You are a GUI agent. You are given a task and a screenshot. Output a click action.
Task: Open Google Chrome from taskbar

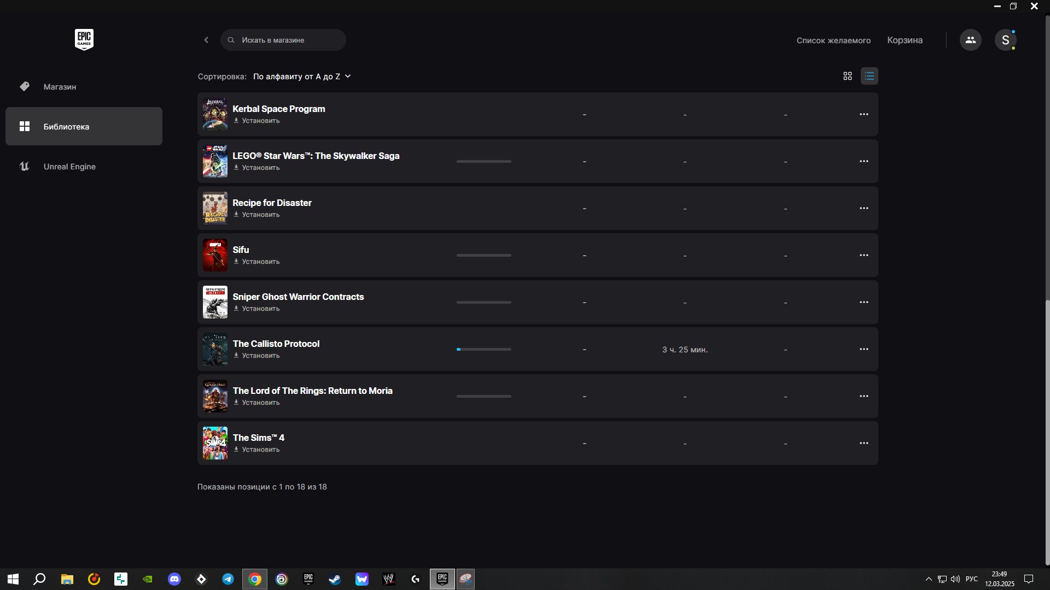(255, 579)
